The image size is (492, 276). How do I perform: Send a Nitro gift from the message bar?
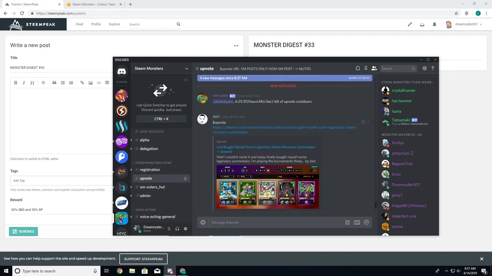(x=347, y=222)
